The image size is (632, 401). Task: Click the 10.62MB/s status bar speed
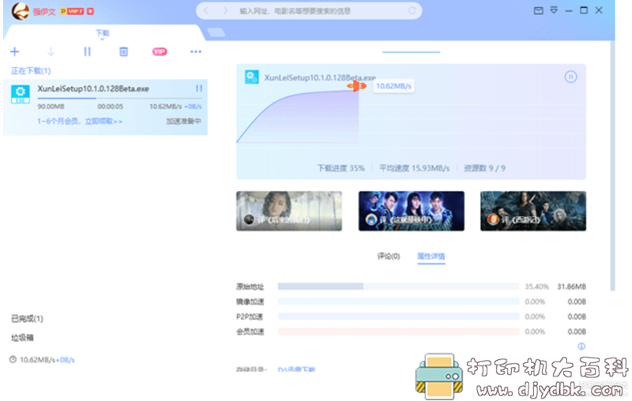(37, 360)
